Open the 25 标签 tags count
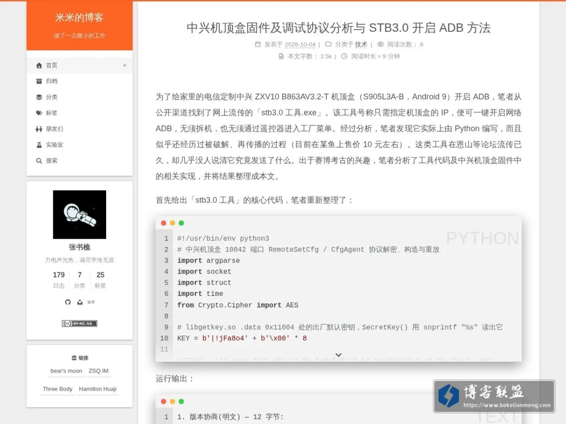 [x=100, y=280]
